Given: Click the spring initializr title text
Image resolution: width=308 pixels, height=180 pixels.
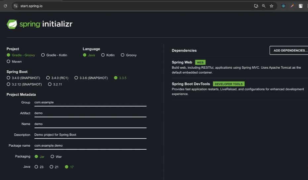Looking at the screenshot, I should (x=46, y=24).
